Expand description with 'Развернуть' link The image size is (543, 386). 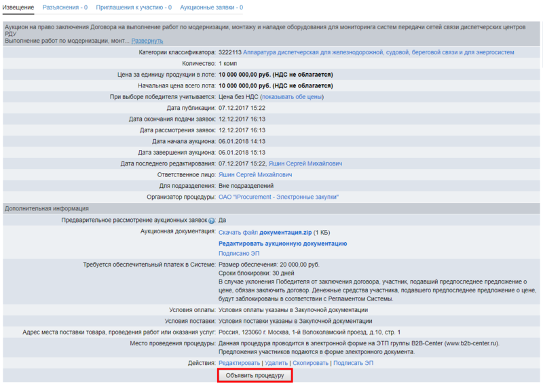coord(147,41)
